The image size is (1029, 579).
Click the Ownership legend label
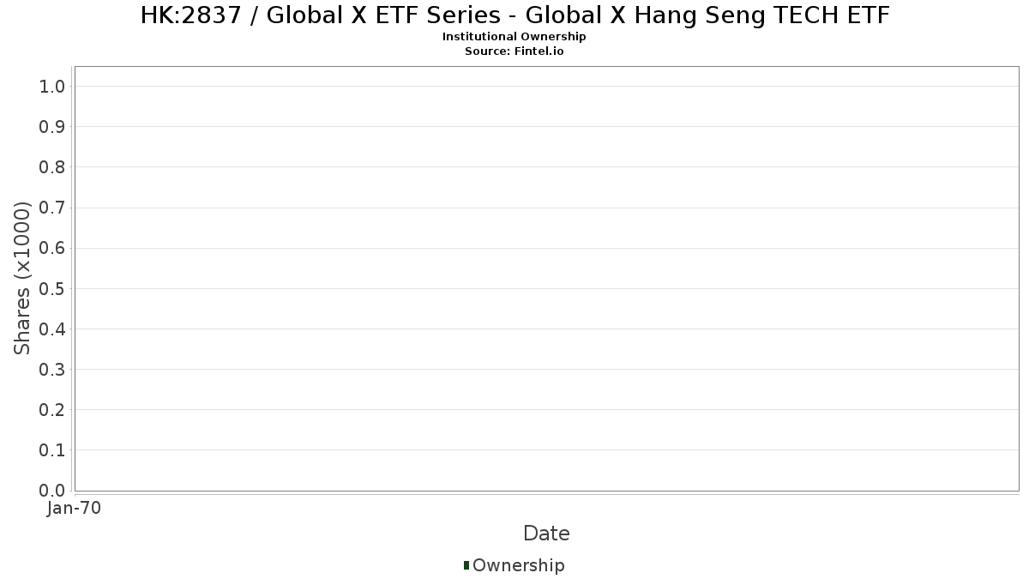click(x=518, y=565)
